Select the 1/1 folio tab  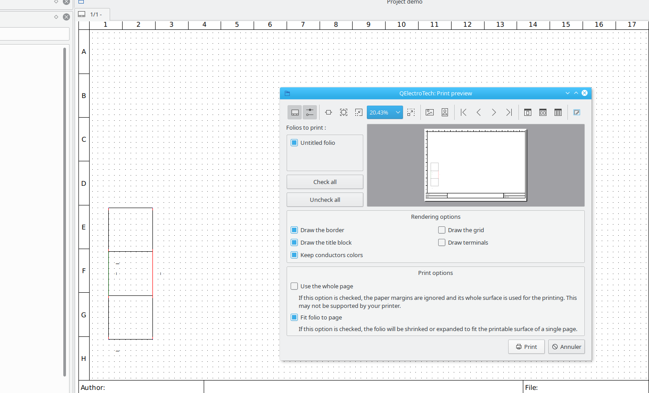[92, 14]
